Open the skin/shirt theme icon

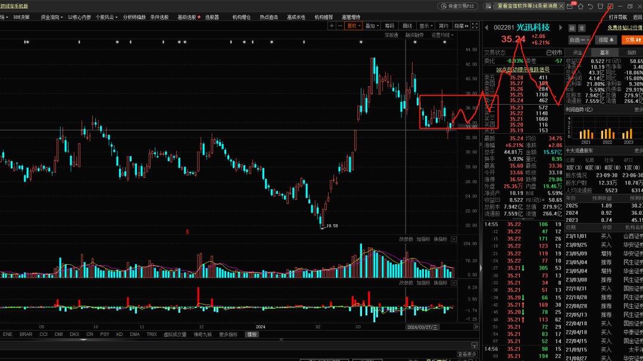coord(600,6)
